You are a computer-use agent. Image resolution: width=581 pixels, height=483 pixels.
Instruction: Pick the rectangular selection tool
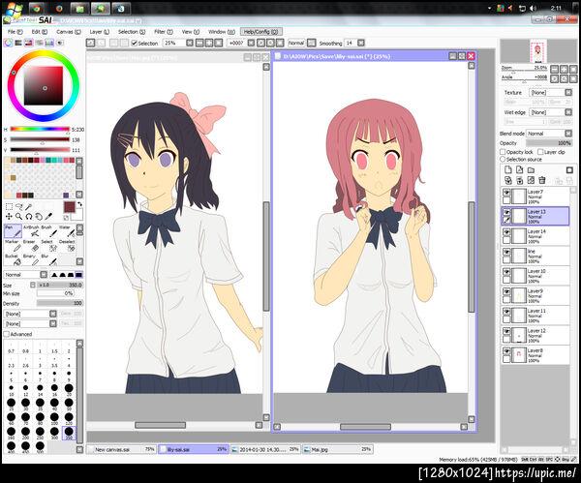click(x=9, y=207)
